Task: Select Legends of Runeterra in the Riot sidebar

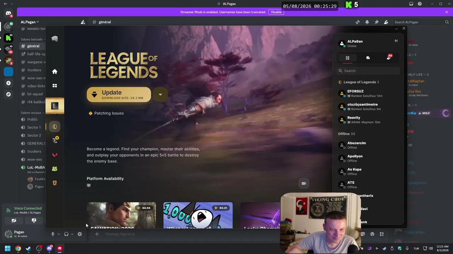Action: (55, 183)
